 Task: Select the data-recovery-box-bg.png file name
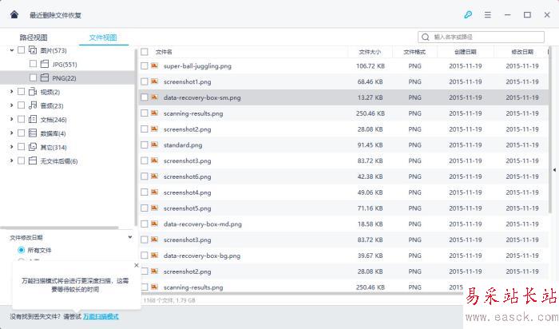pos(202,256)
